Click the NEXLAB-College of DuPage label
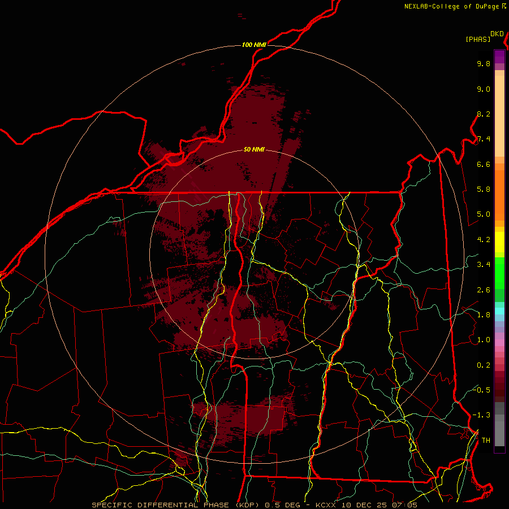 [452, 6]
